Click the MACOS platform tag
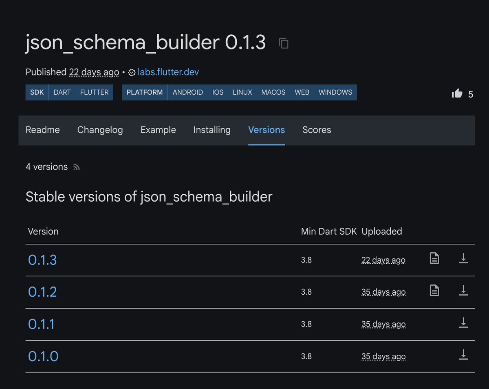This screenshot has width=489, height=389. 273,92
